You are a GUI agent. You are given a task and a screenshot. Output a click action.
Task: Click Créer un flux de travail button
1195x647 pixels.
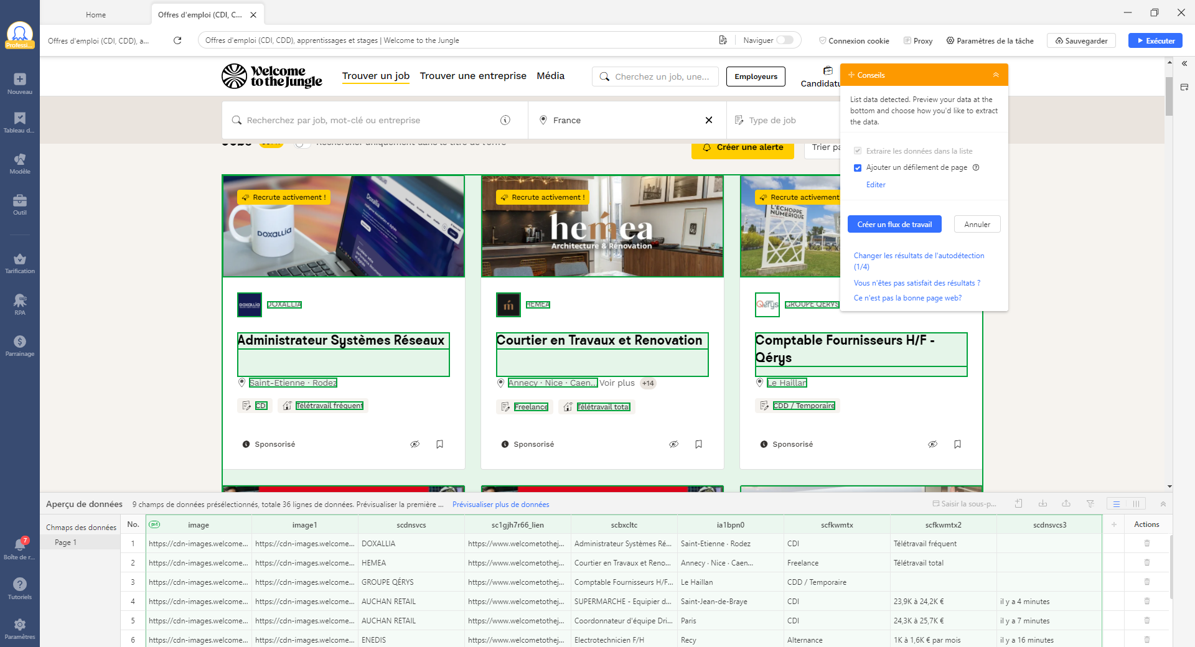[x=894, y=225]
